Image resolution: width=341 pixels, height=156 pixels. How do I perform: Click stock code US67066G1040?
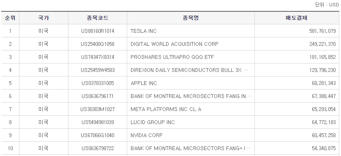point(98,135)
